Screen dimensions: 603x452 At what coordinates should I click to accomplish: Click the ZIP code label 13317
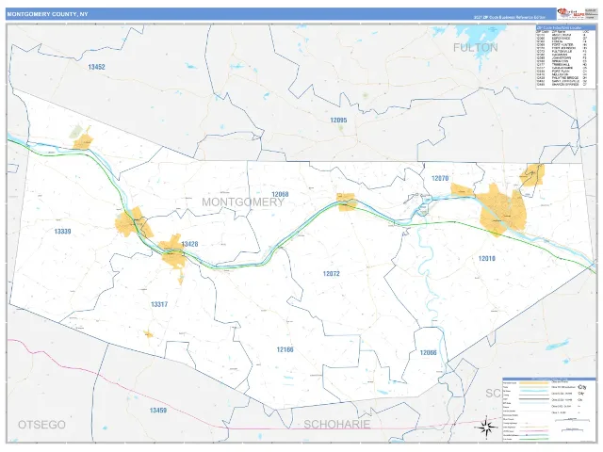pos(159,304)
